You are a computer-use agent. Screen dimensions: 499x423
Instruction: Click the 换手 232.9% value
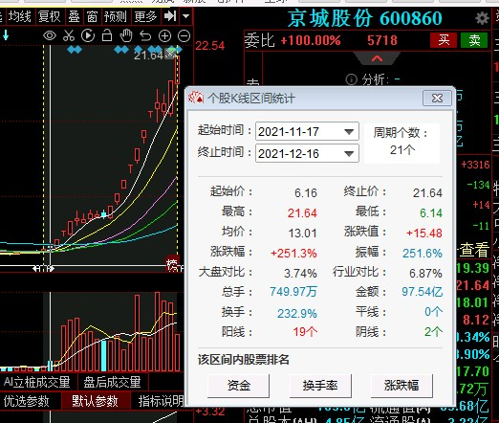coord(297,313)
